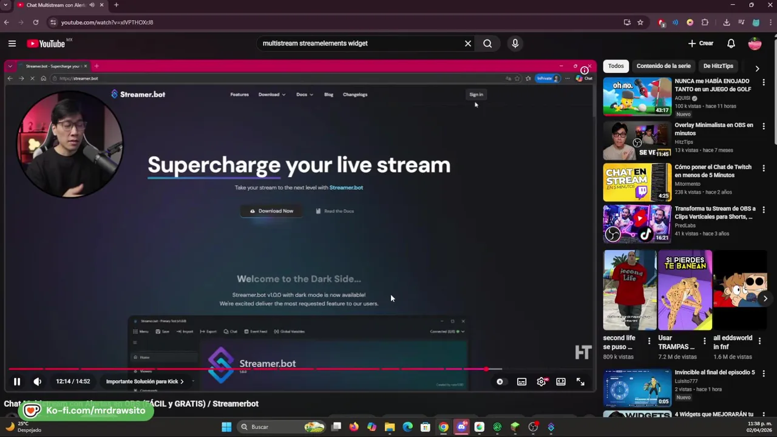Screen dimensions: 777x437
Task: Open the Ko-fi.com/mrdrawsito banner
Action: click(x=85, y=411)
